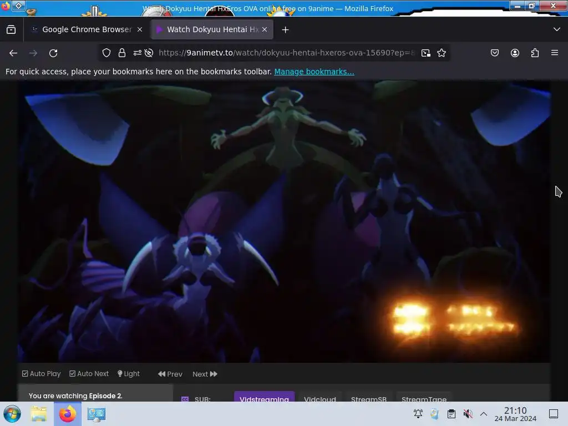Screen dimensions: 568x426
Task: View site security padlock info
Action: pyautogui.click(x=122, y=53)
